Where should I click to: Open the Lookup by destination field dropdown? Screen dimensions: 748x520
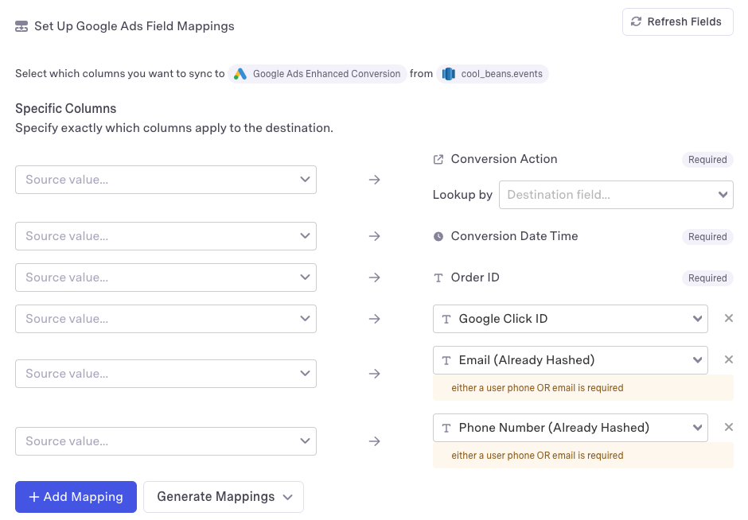click(x=615, y=195)
